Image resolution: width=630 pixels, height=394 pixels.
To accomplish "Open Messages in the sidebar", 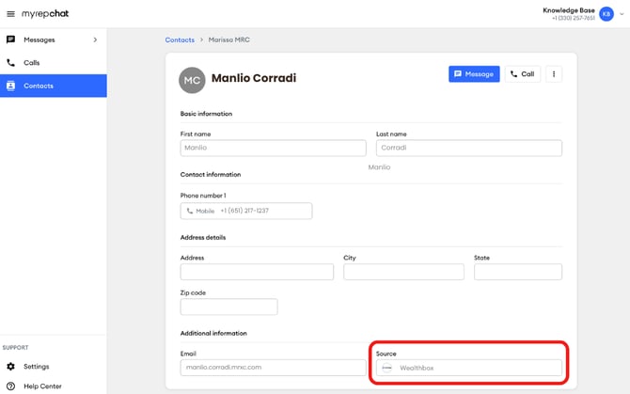I will tap(53, 39).
